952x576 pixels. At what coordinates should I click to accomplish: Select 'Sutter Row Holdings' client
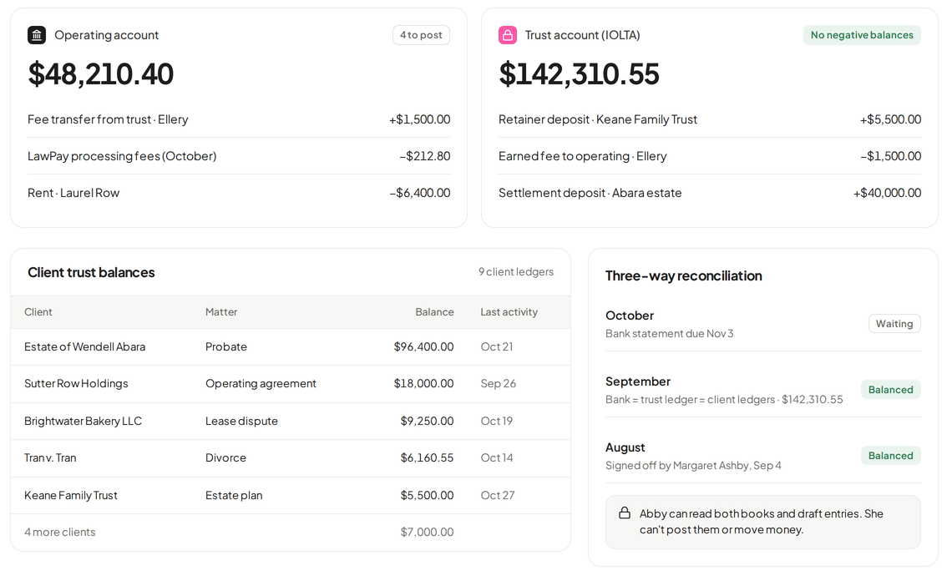pyautogui.click(x=76, y=384)
